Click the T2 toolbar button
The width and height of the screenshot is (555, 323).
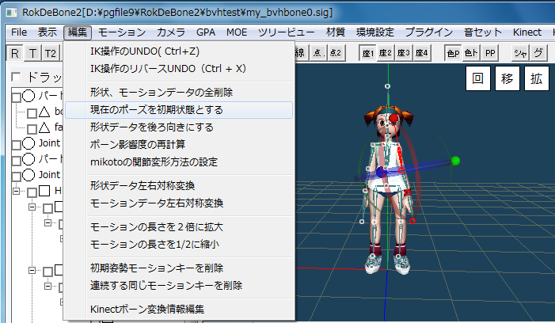51,53
